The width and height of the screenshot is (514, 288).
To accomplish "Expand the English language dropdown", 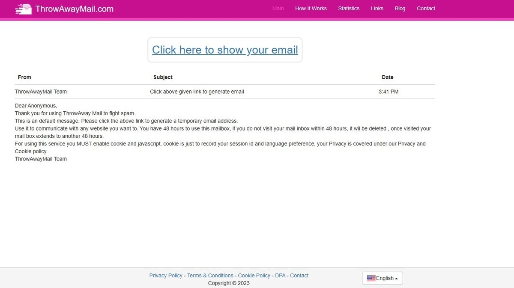I will (383, 278).
